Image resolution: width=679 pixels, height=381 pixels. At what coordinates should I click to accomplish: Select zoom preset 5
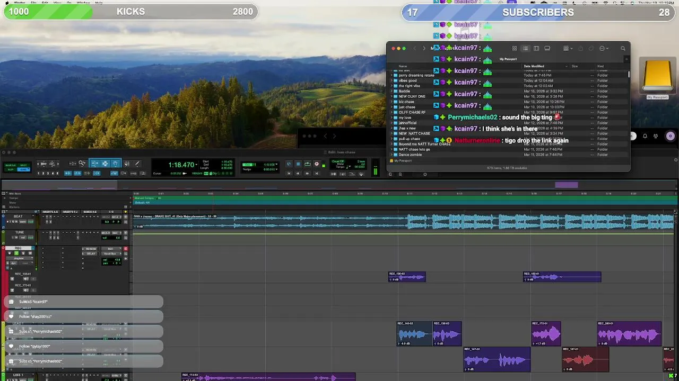tap(57, 173)
